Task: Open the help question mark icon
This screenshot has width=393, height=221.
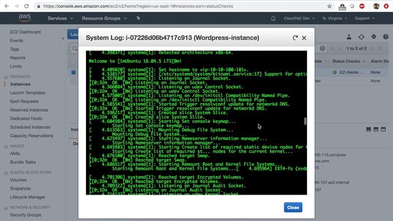Action: (386, 37)
